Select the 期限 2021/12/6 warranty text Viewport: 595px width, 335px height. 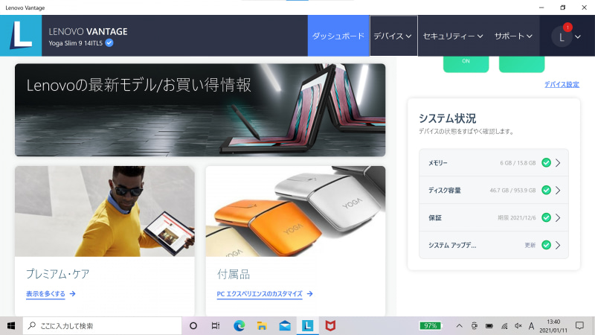coord(517,217)
